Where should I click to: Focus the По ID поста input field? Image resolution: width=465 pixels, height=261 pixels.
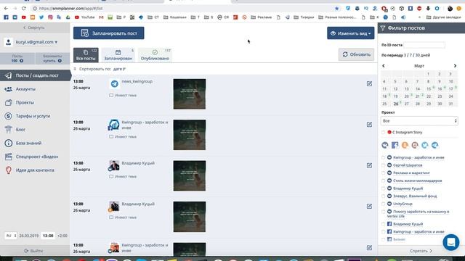pyautogui.click(x=424, y=45)
